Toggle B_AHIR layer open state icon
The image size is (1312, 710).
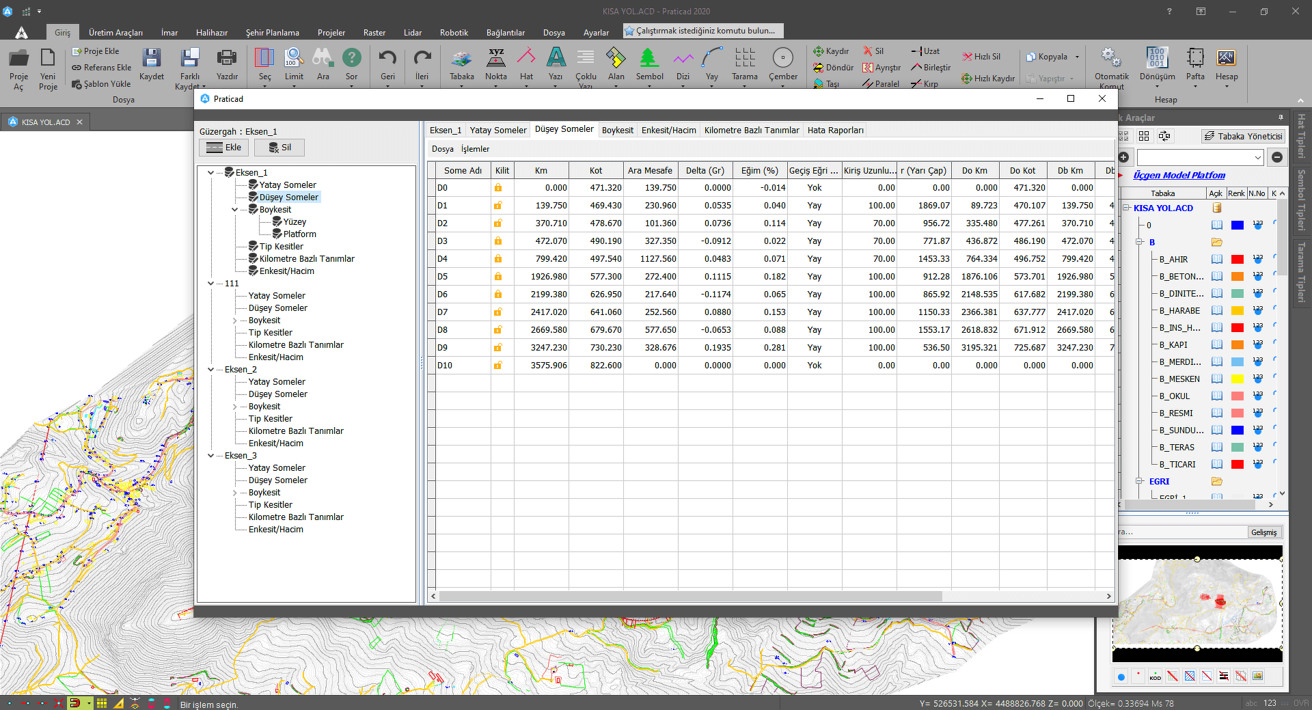pos(1217,260)
